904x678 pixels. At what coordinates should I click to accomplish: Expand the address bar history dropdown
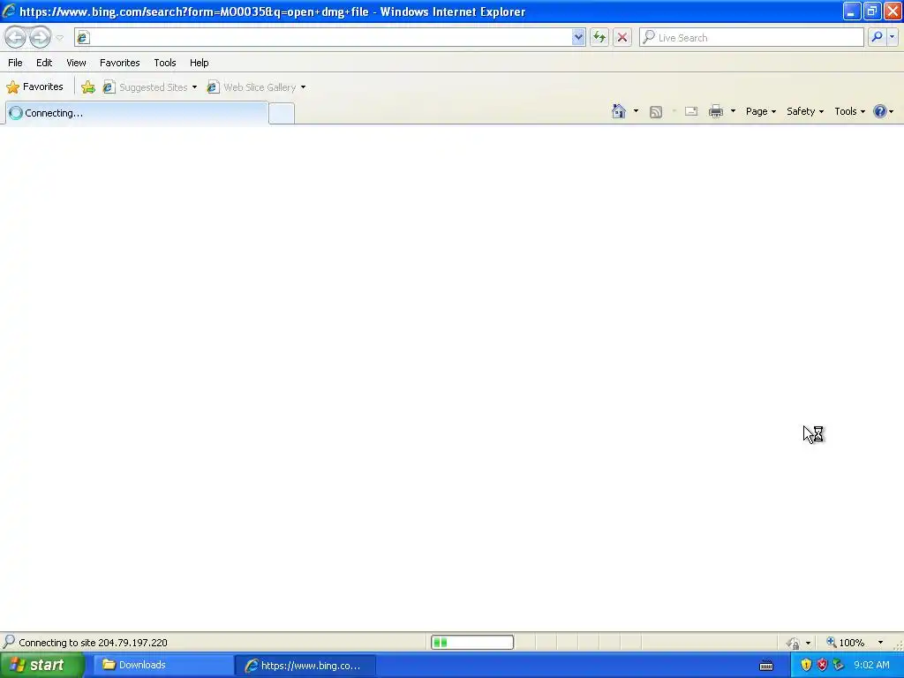pos(578,37)
